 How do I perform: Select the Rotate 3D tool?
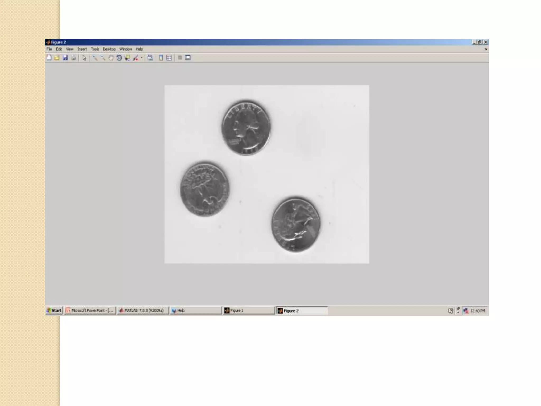[119, 58]
